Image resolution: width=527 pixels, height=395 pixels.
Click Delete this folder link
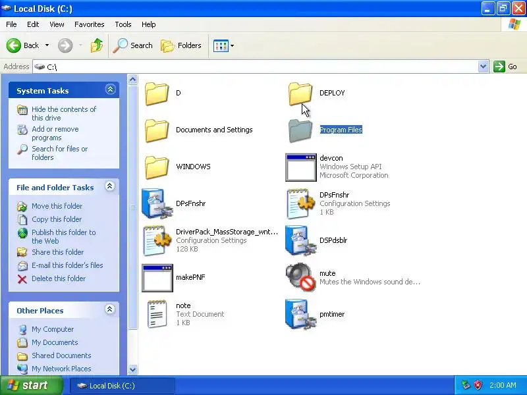tap(59, 278)
